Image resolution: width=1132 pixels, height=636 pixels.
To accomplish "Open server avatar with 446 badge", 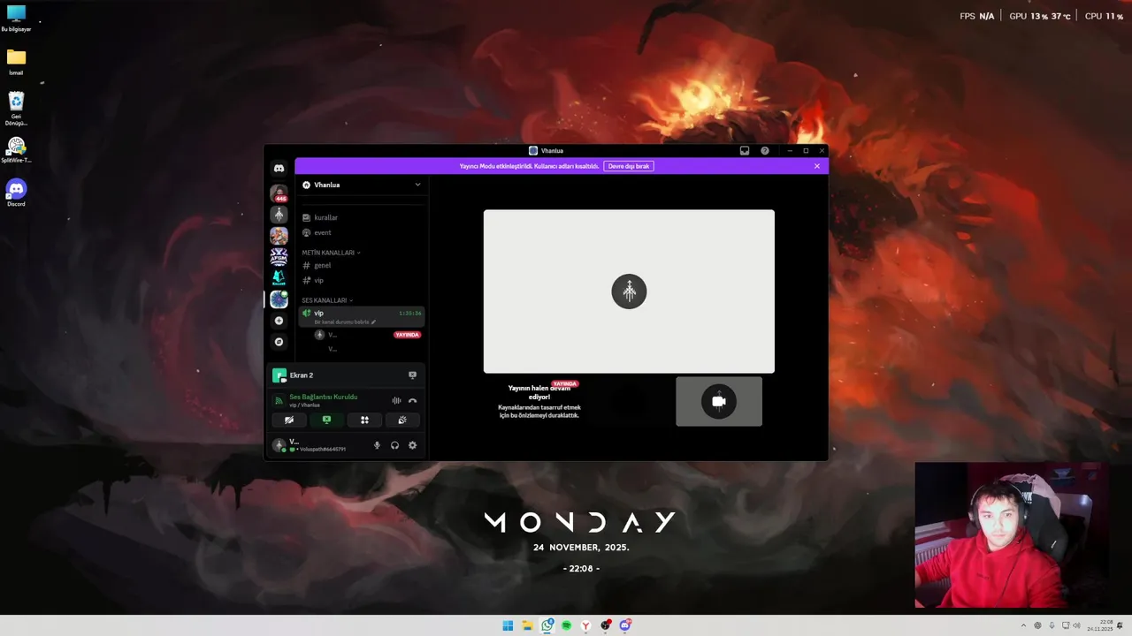I will (279, 193).
